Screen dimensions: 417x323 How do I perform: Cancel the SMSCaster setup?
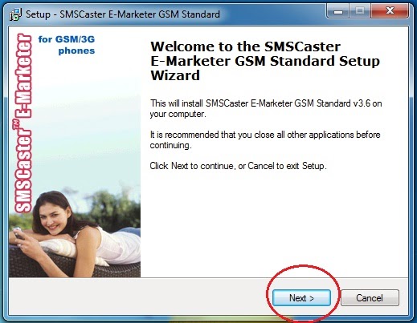tap(370, 297)
